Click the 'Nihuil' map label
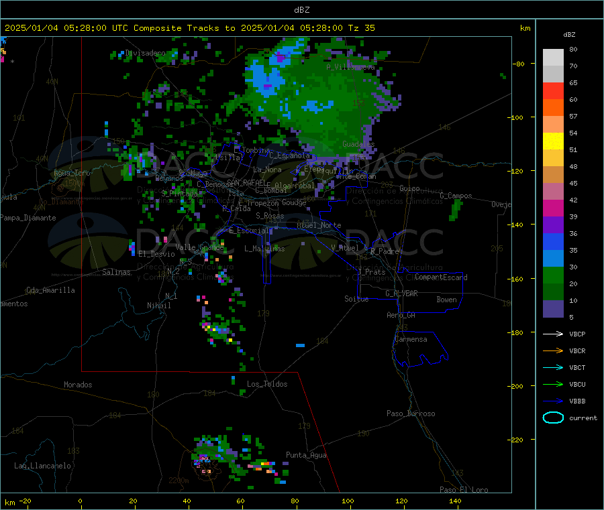This screenshot has height=510, width=604. pyautogui.click(x=158, y=306)
